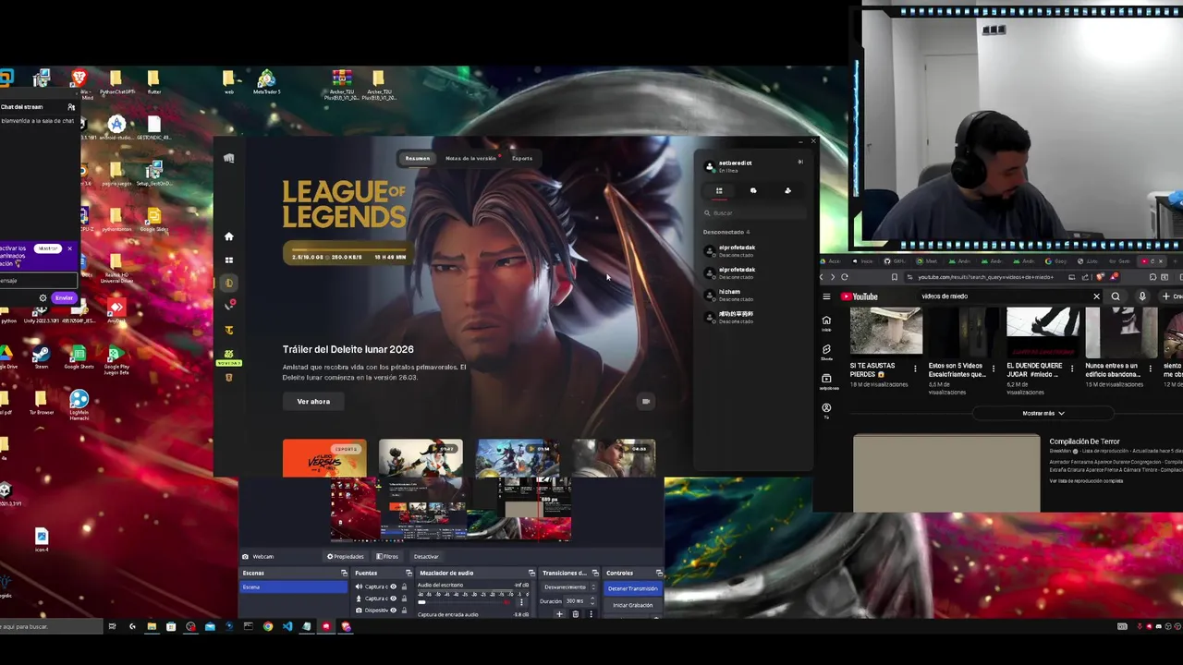Viewport: 1183px width, 665px height.
Task: Select the Meet browser tab
Action: coord(927,261)
